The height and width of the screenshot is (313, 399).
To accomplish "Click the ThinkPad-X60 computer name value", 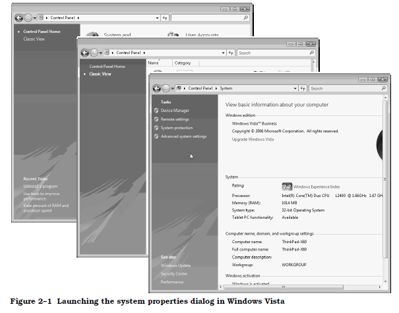I will (294, 242).
